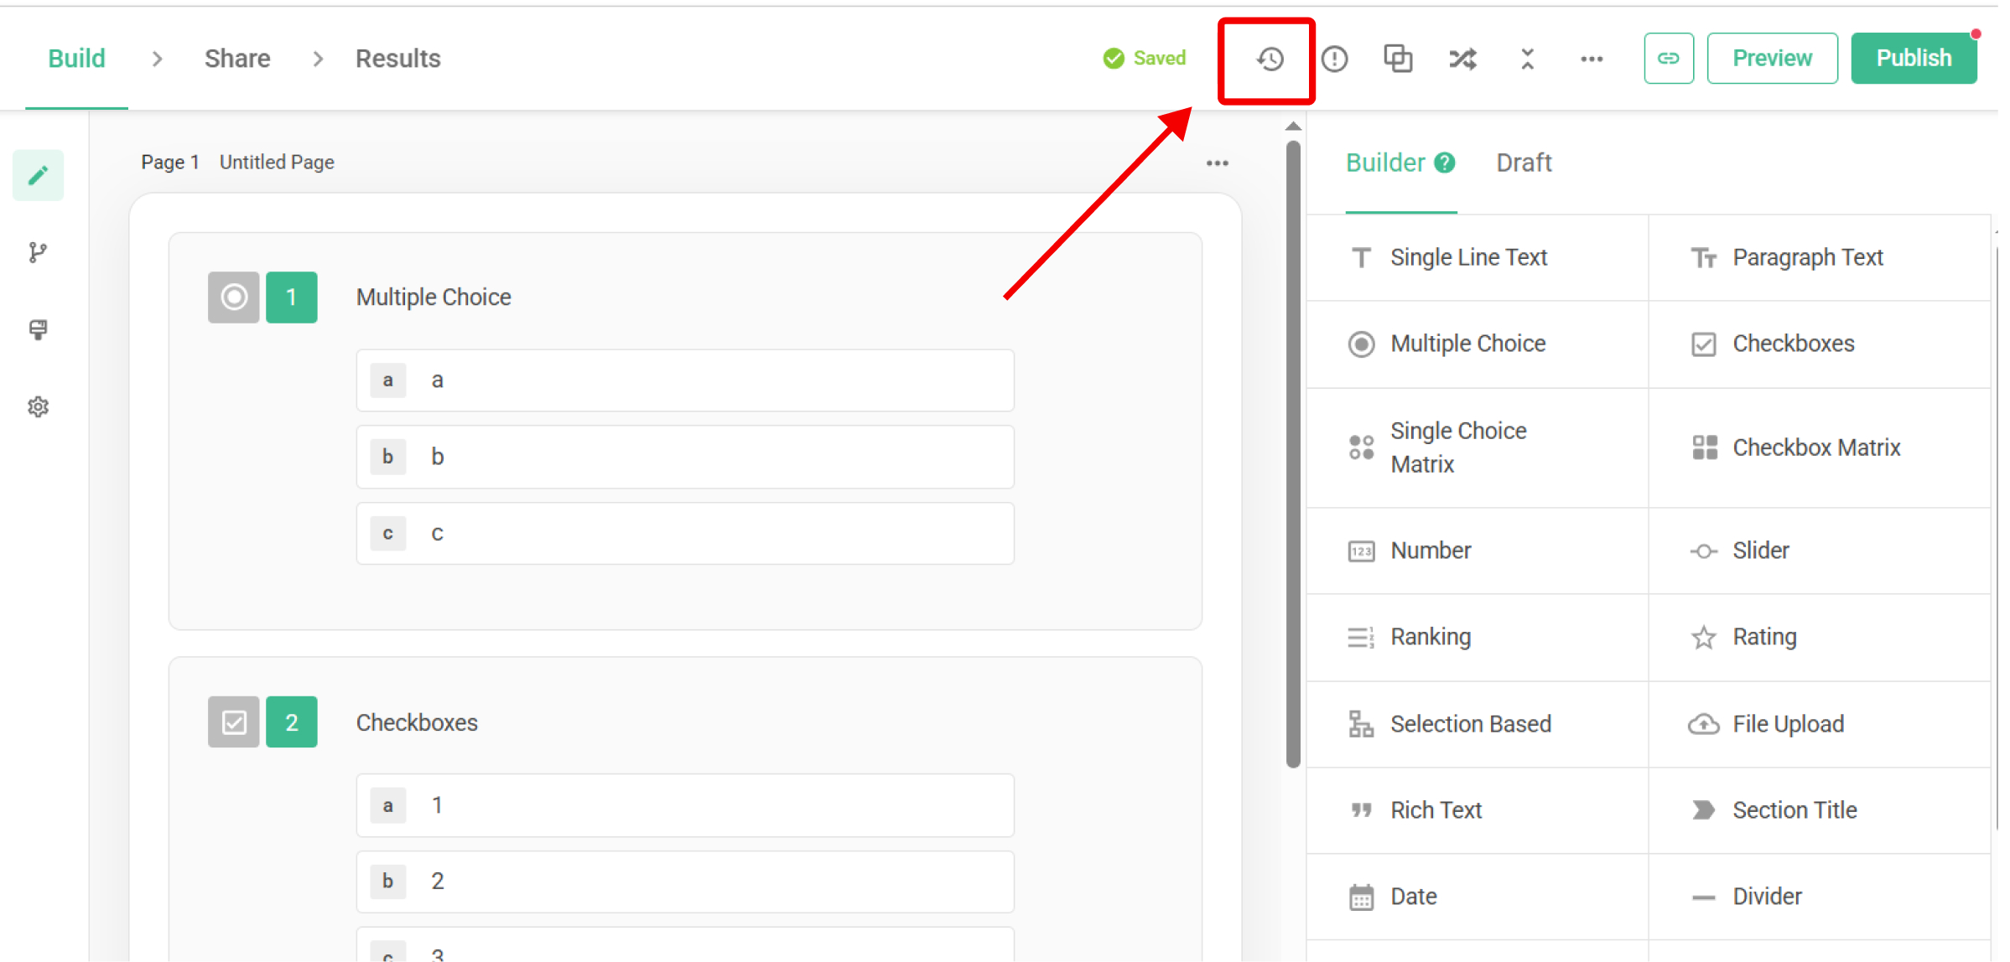Add a Ranking field

(1478, 637)
